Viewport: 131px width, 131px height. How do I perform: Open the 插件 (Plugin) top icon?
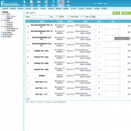click(x=61, y=3)
